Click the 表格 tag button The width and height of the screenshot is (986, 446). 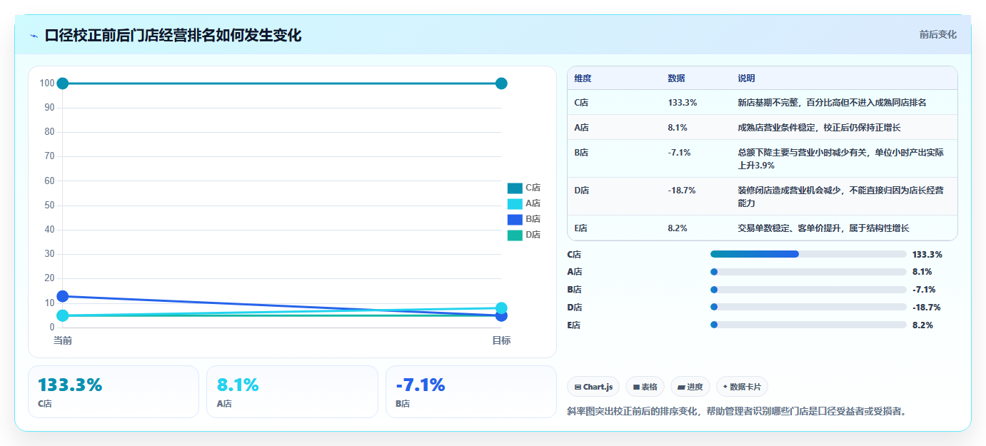click(645, 387)
